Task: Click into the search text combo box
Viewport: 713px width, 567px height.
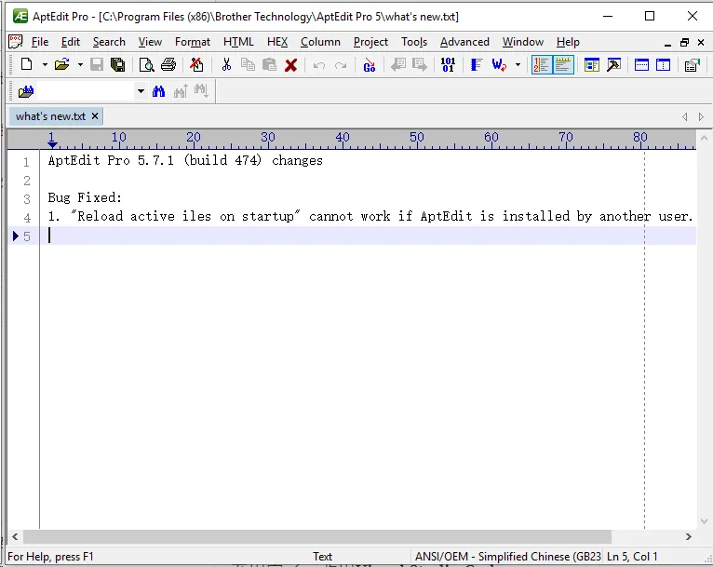Action: click(x=87, y=91)
